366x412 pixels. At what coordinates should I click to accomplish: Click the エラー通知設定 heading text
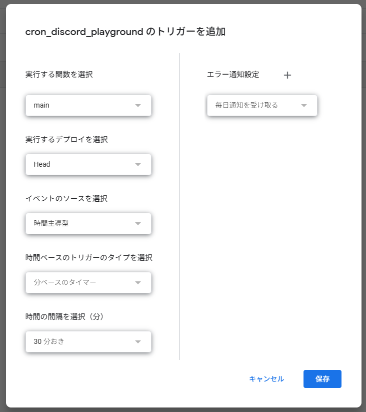[x=233, y=75]
